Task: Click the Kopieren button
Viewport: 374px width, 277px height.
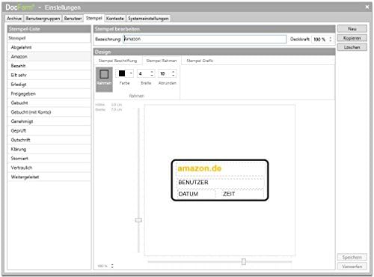Action: [x=352, y=38]
